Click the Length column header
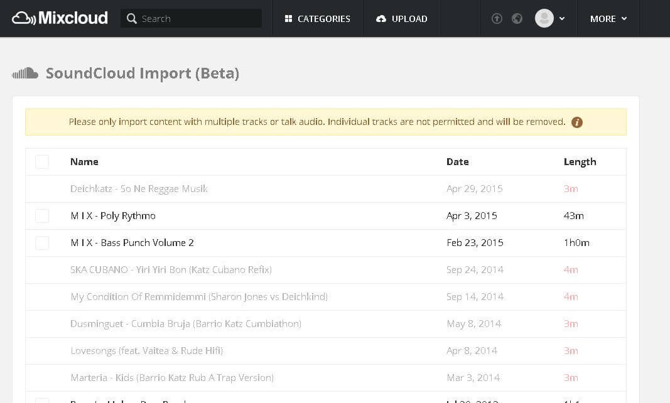This screenshot has width=670, height=403. click(580, 162)
